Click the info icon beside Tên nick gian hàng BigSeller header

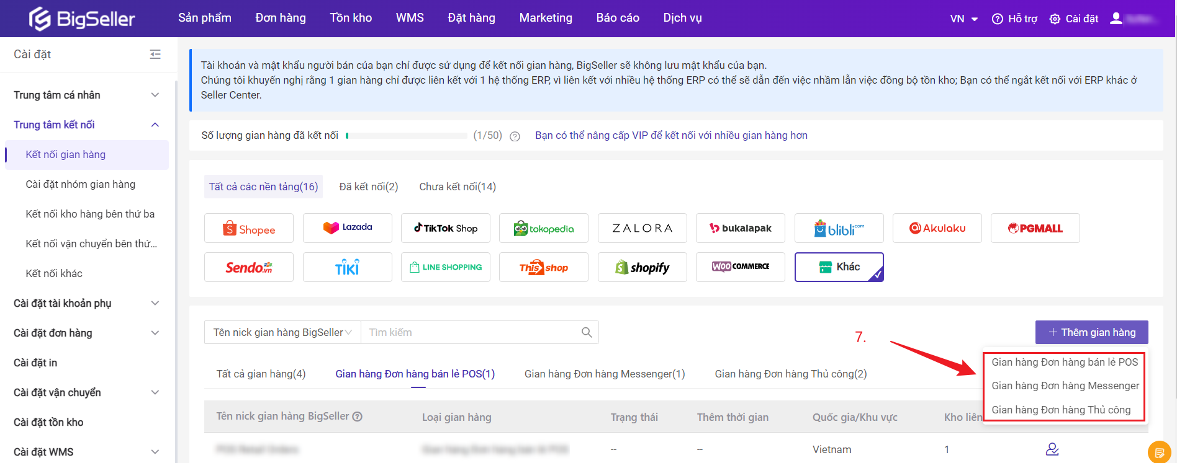358,417
